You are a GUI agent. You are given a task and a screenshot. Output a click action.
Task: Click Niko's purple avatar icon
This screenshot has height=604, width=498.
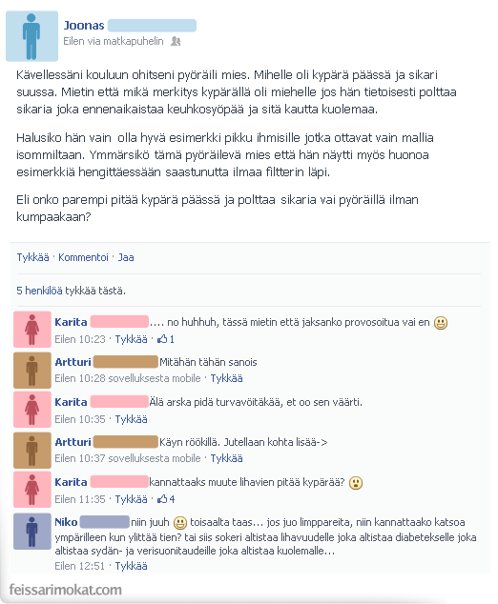[32, 532]
